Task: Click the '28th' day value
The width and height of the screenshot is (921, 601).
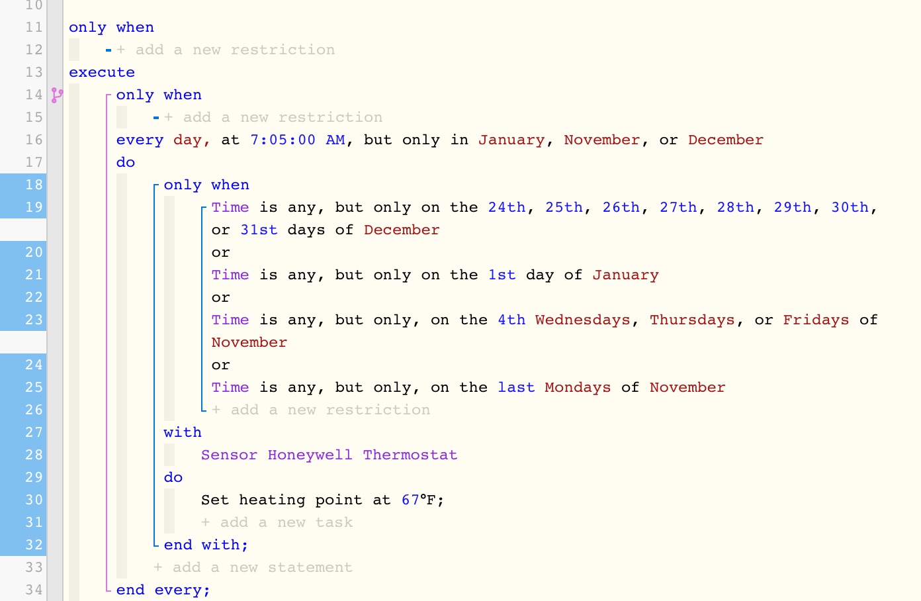Action: tap(736, 207)
